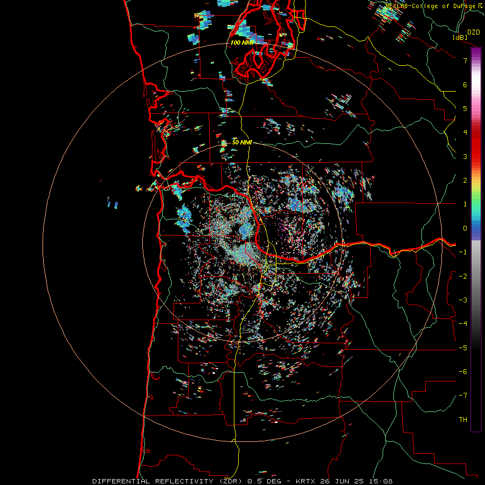Click the 100 NMI range ring label

pos(242,43)
